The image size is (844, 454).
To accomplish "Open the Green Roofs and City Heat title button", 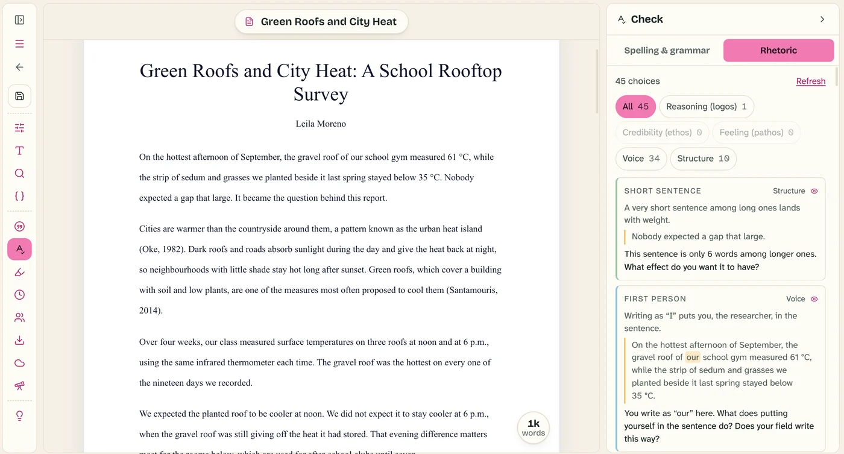I will [x=321, y=22].
